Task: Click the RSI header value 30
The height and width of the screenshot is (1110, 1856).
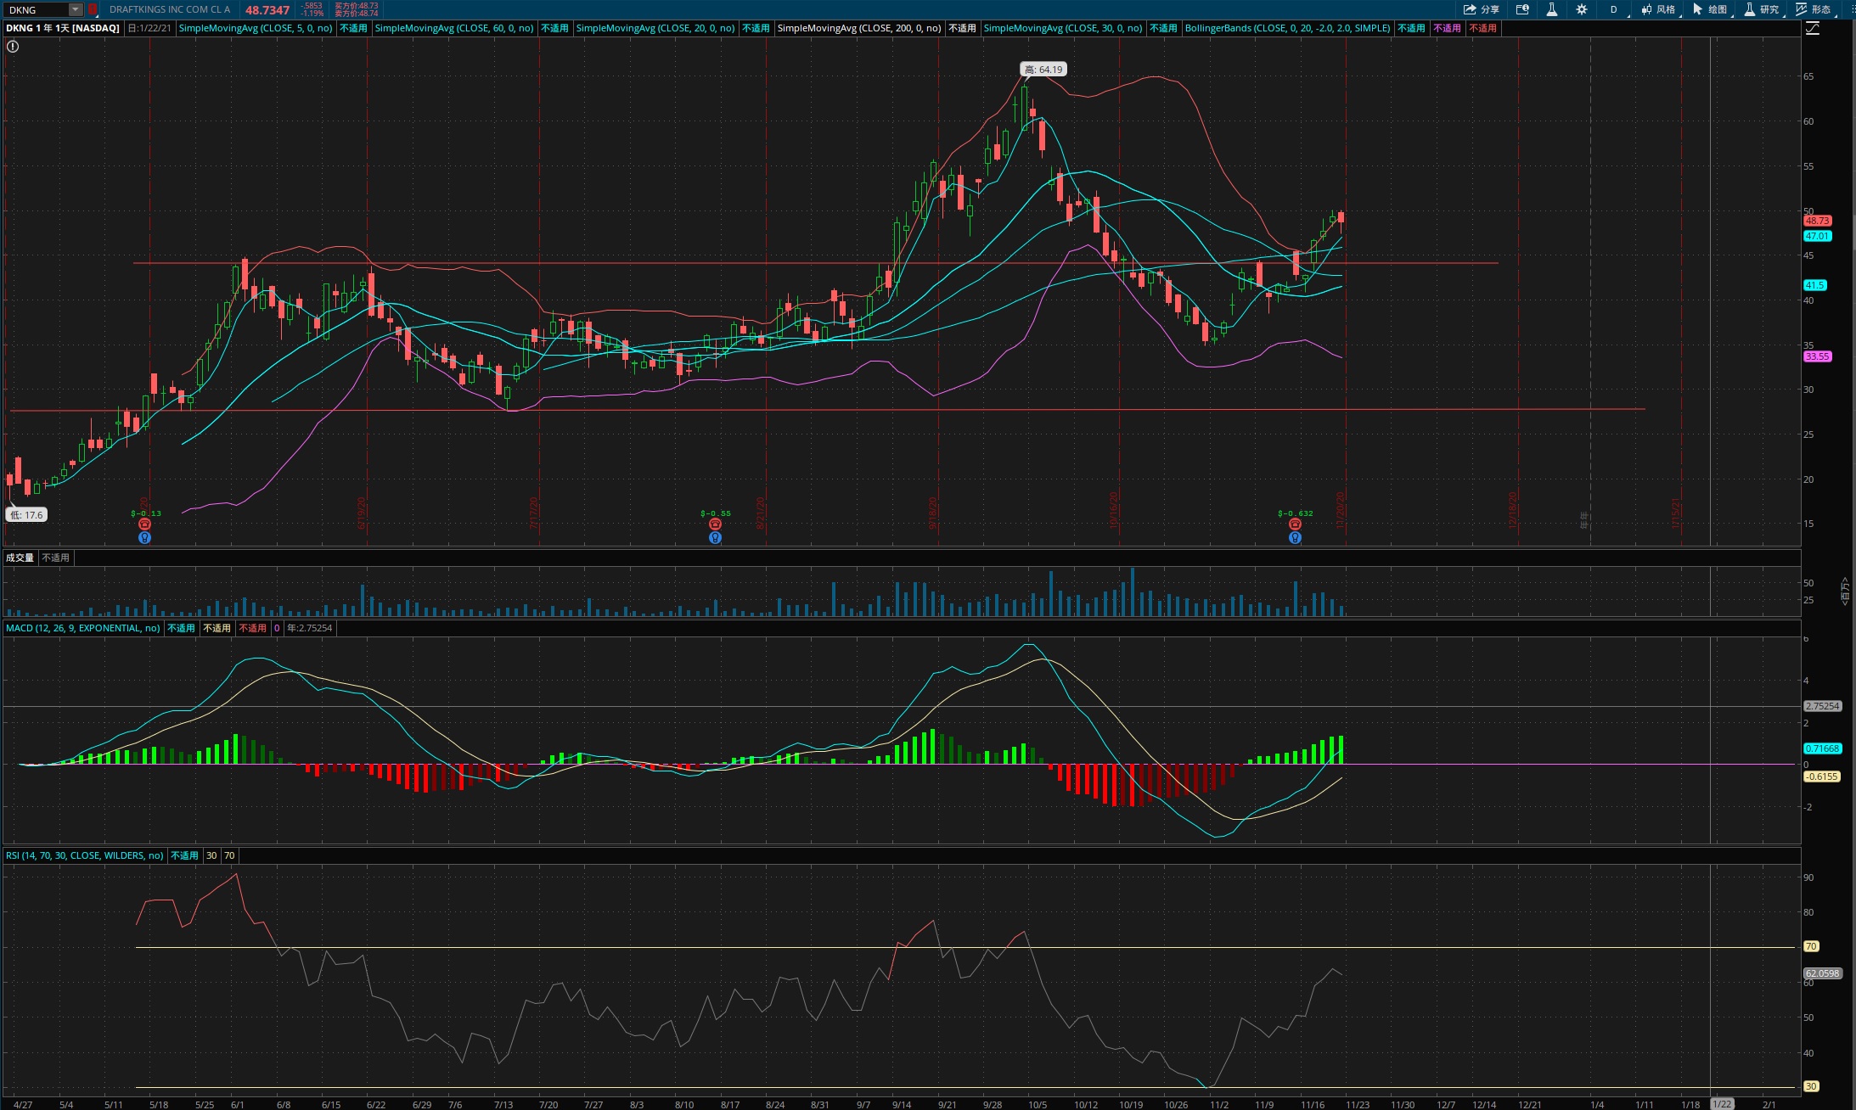Action: 211,855
